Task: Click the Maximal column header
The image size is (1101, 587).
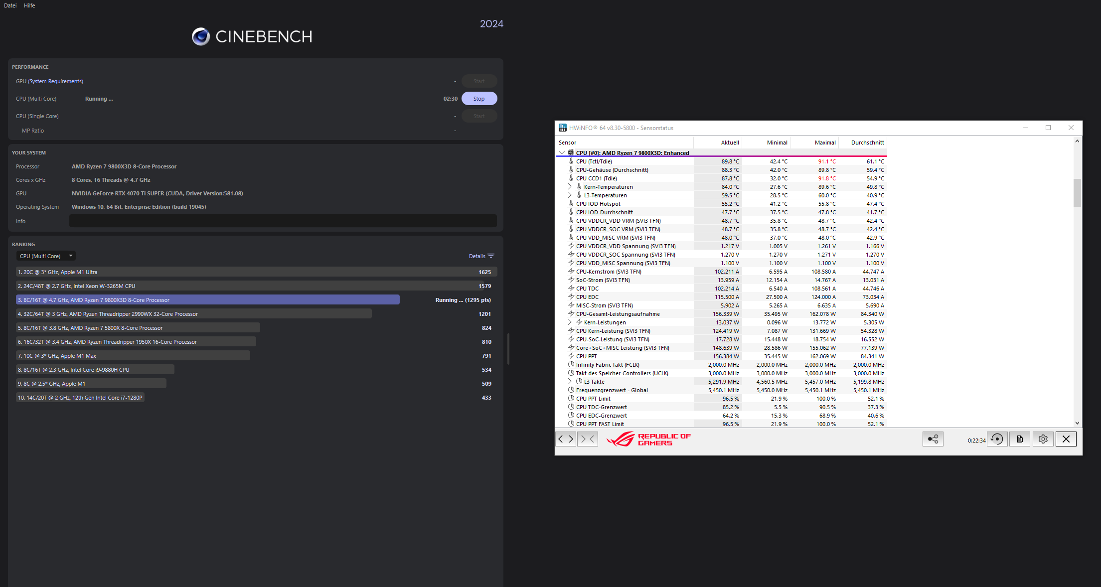Action: click(825, 143)
